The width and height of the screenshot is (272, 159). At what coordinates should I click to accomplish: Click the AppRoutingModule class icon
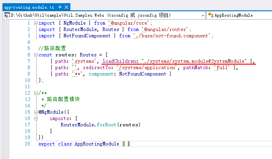[x=211, y=15]
